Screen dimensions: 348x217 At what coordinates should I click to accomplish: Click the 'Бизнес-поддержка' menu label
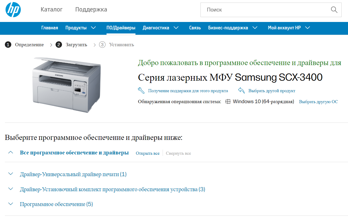[228, 28]
